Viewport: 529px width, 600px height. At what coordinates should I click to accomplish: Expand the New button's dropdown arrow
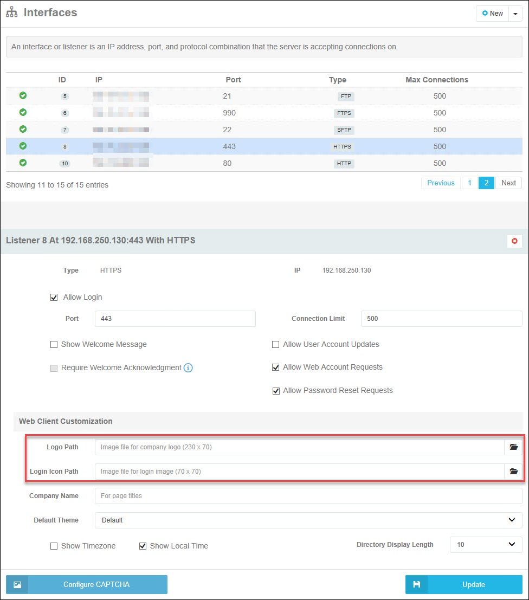point(516,13)
